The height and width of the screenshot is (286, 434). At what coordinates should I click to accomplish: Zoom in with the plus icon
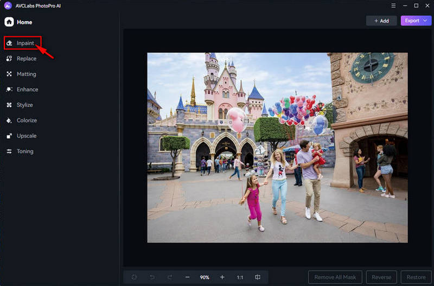(222, 277)
